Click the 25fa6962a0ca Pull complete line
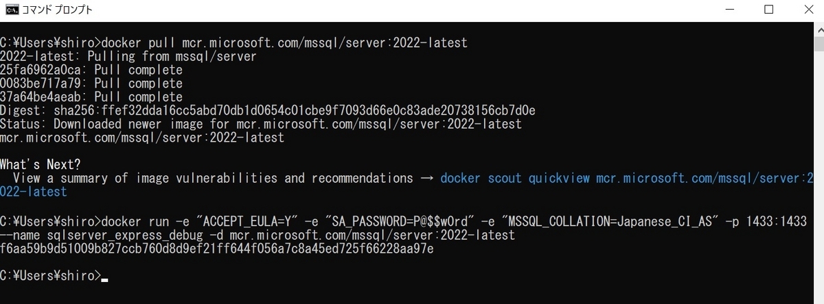This screenshot has height=304, width=824. click(x=91, y=70)
